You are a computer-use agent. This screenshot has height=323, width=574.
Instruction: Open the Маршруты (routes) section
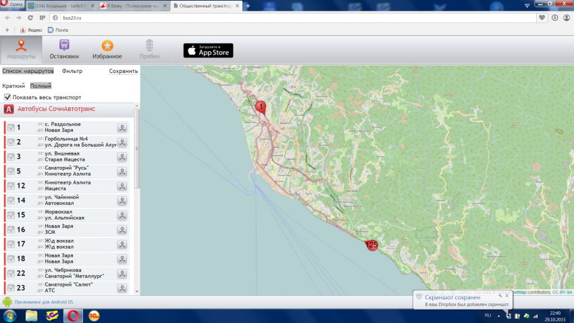pyautogui.click(x=22, y=49)
